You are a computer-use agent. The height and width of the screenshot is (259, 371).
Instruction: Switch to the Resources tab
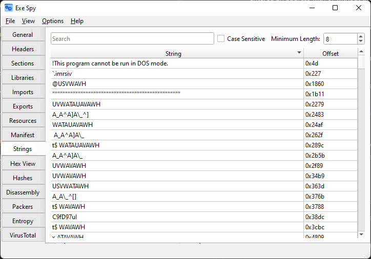pos(23,120)
